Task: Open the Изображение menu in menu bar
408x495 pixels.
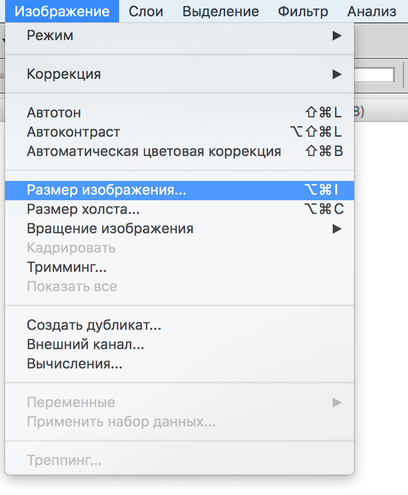Action: point(62,11)
